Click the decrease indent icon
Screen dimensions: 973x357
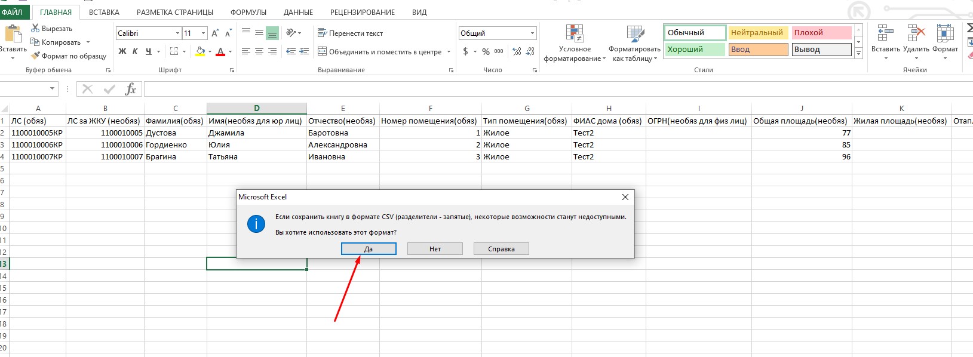[291, 52]
